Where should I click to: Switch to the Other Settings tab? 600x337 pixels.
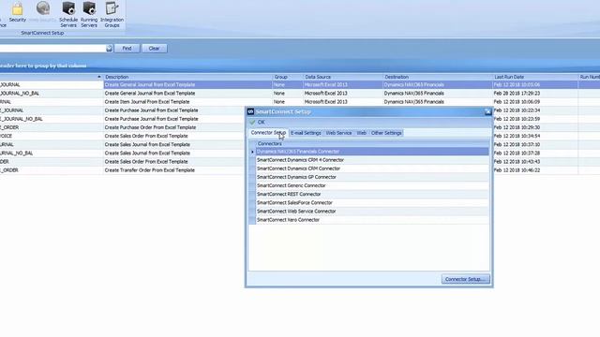tap(386, 133)
